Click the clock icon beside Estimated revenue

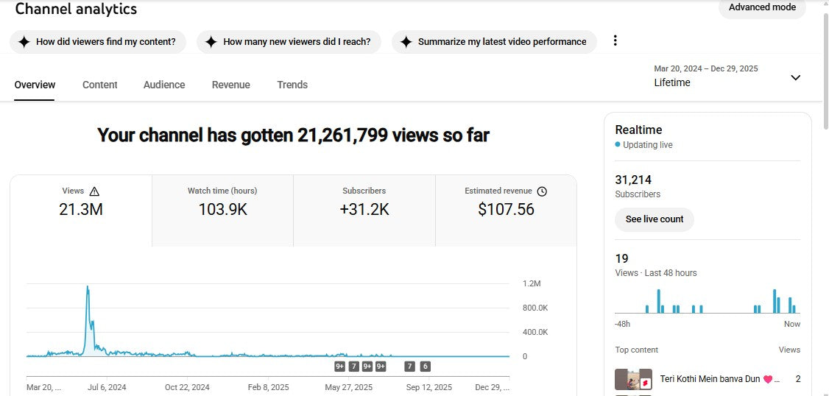(x=542, y=191)
